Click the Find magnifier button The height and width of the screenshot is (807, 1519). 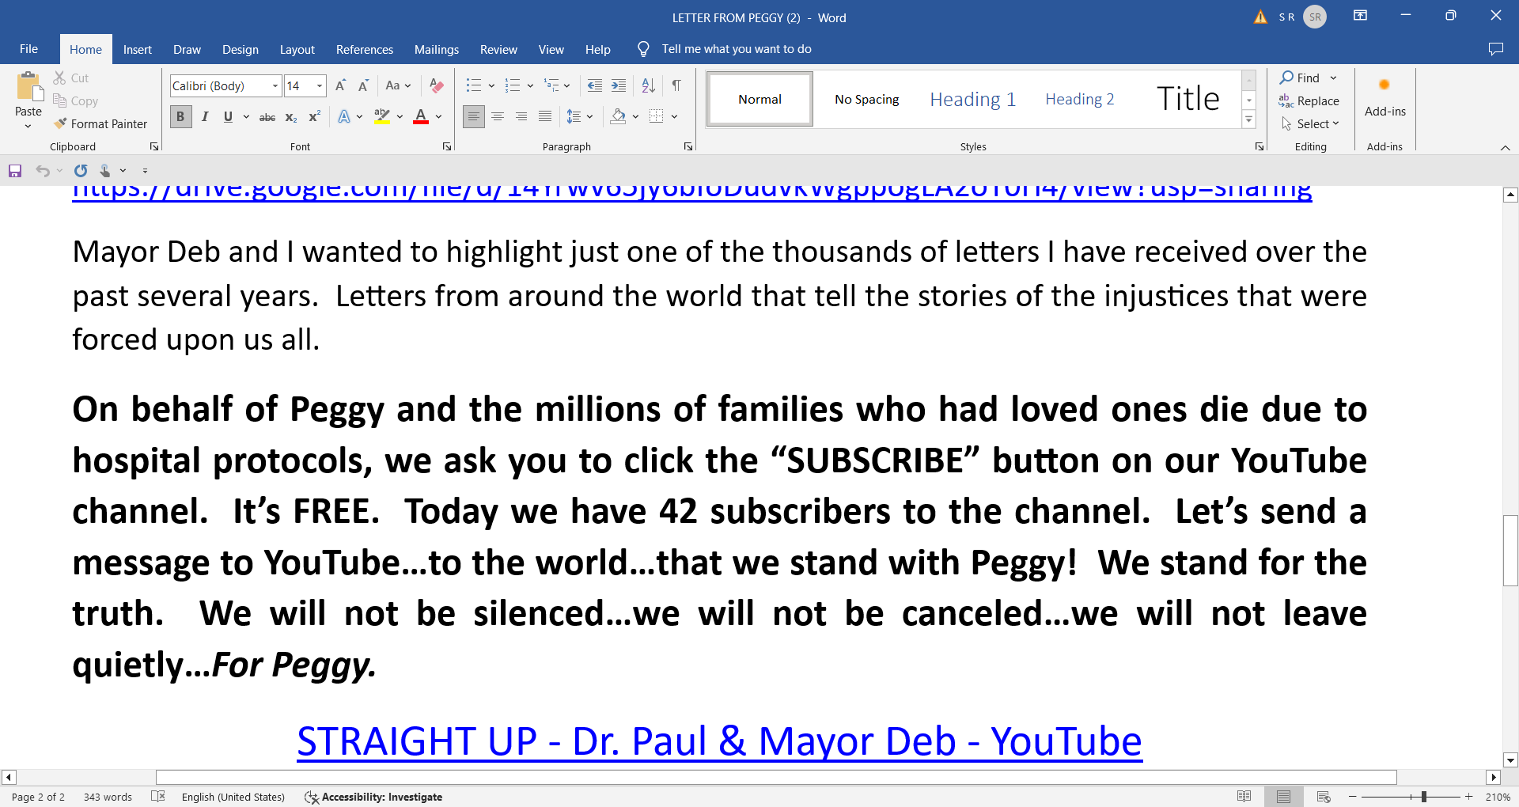(x=1300, y=78)
